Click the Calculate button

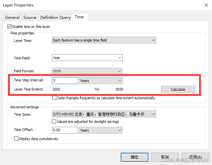click(178, 89)
